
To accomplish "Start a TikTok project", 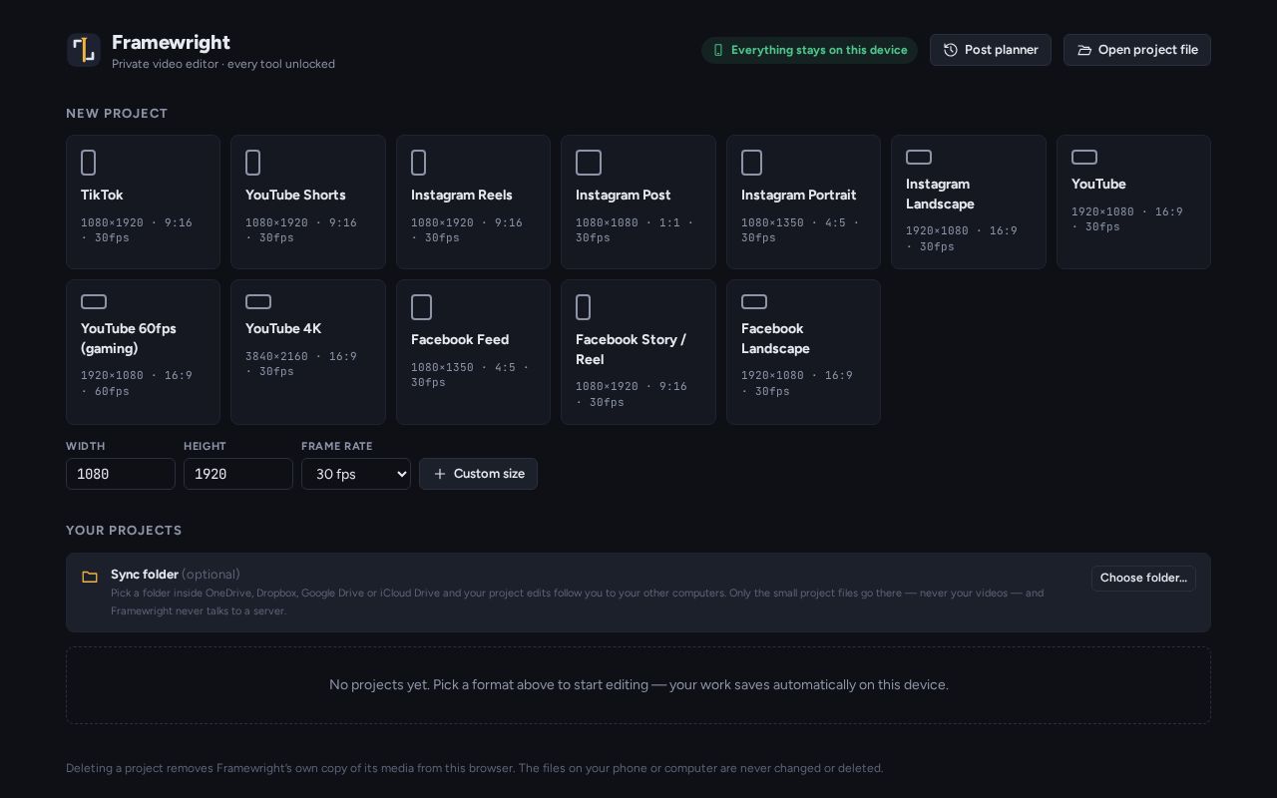I will (x=143, y=201).
